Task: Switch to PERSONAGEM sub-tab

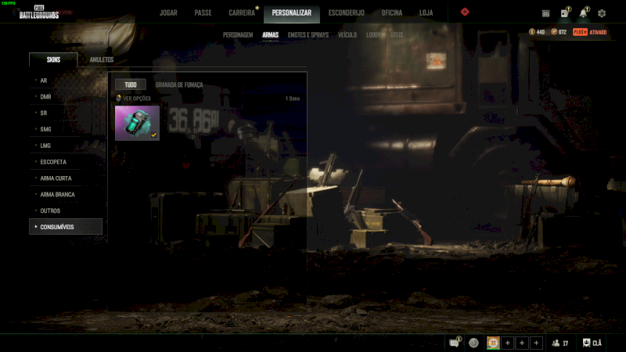Action: point(238,34)
